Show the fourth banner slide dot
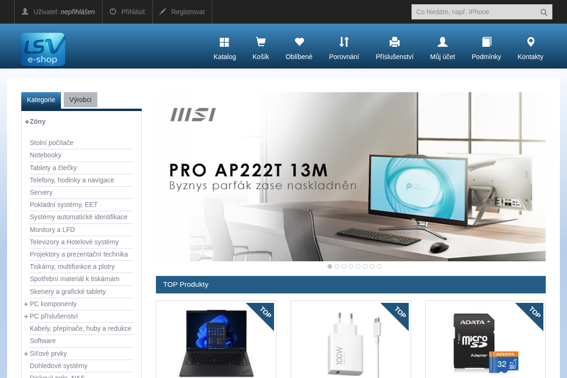The height and width of the screenshot is (378, 567). pos(351,266)
